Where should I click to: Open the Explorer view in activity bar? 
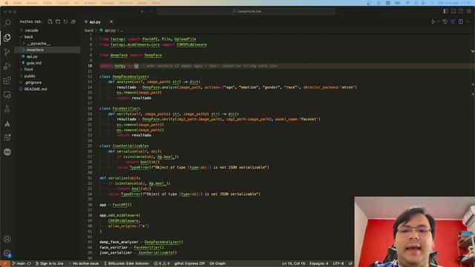coord(7,38)
